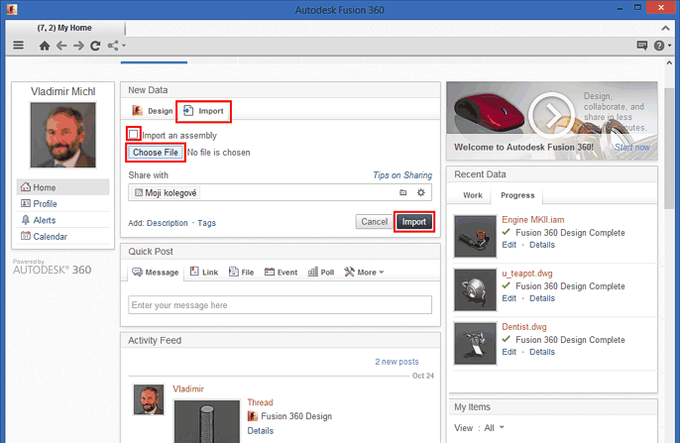Screen dimensions: 680x443
Task: Select the File tab in Quick Post
Action: point(241,273)
